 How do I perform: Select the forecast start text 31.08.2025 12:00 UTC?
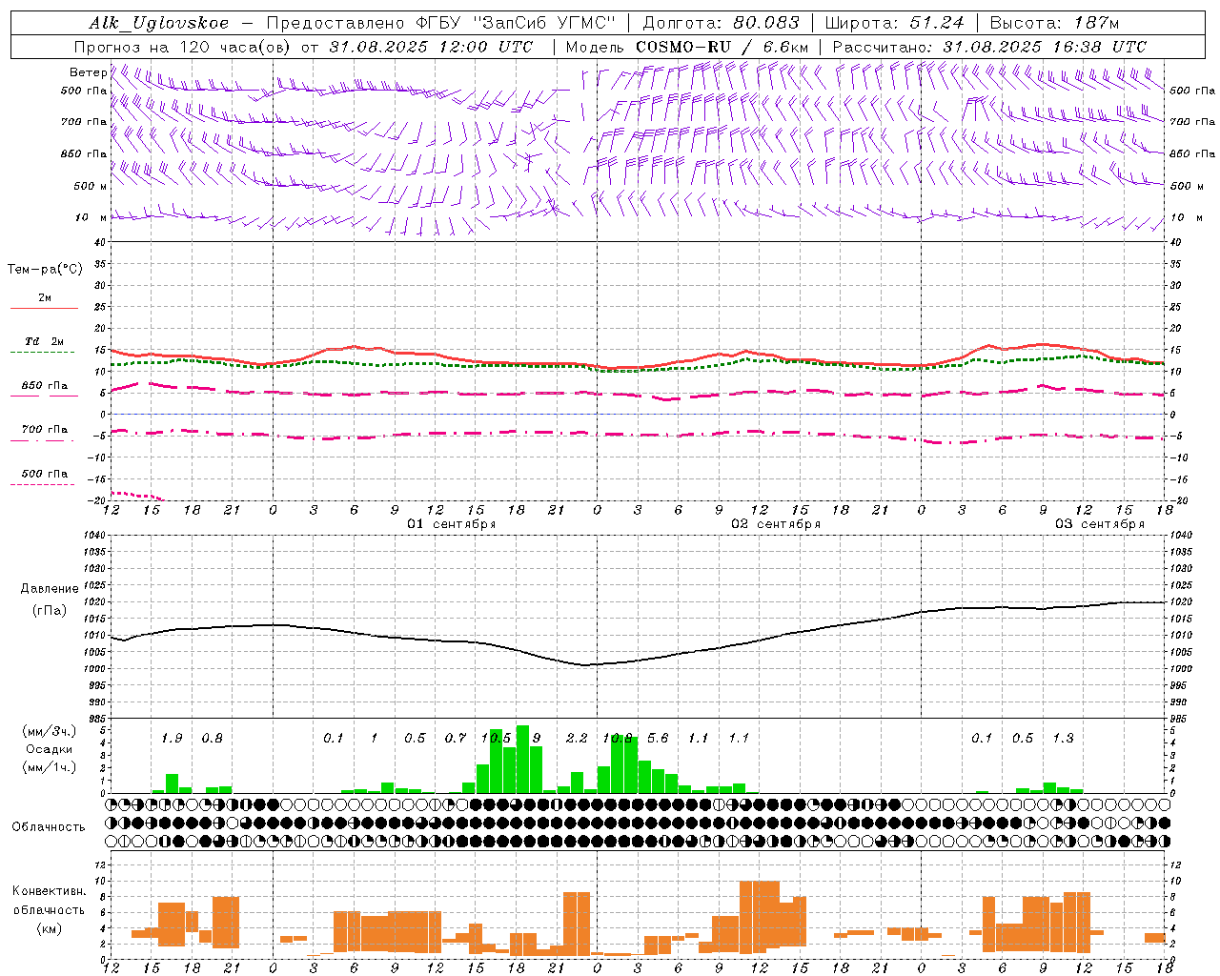coord(431,47)
